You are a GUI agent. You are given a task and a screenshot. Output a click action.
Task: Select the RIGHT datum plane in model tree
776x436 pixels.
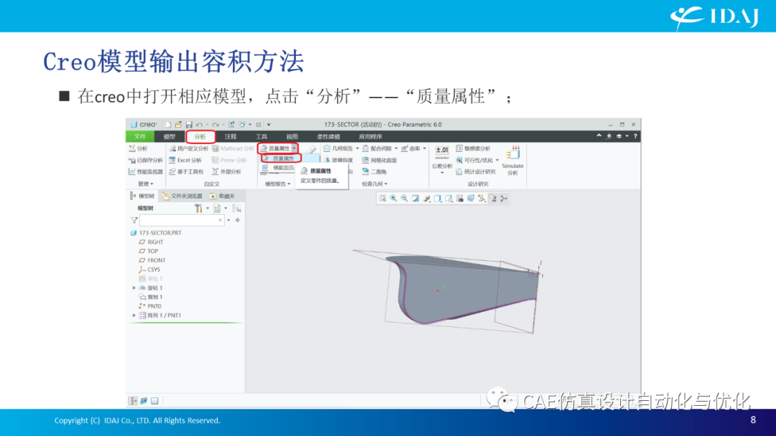coord(151,242)
